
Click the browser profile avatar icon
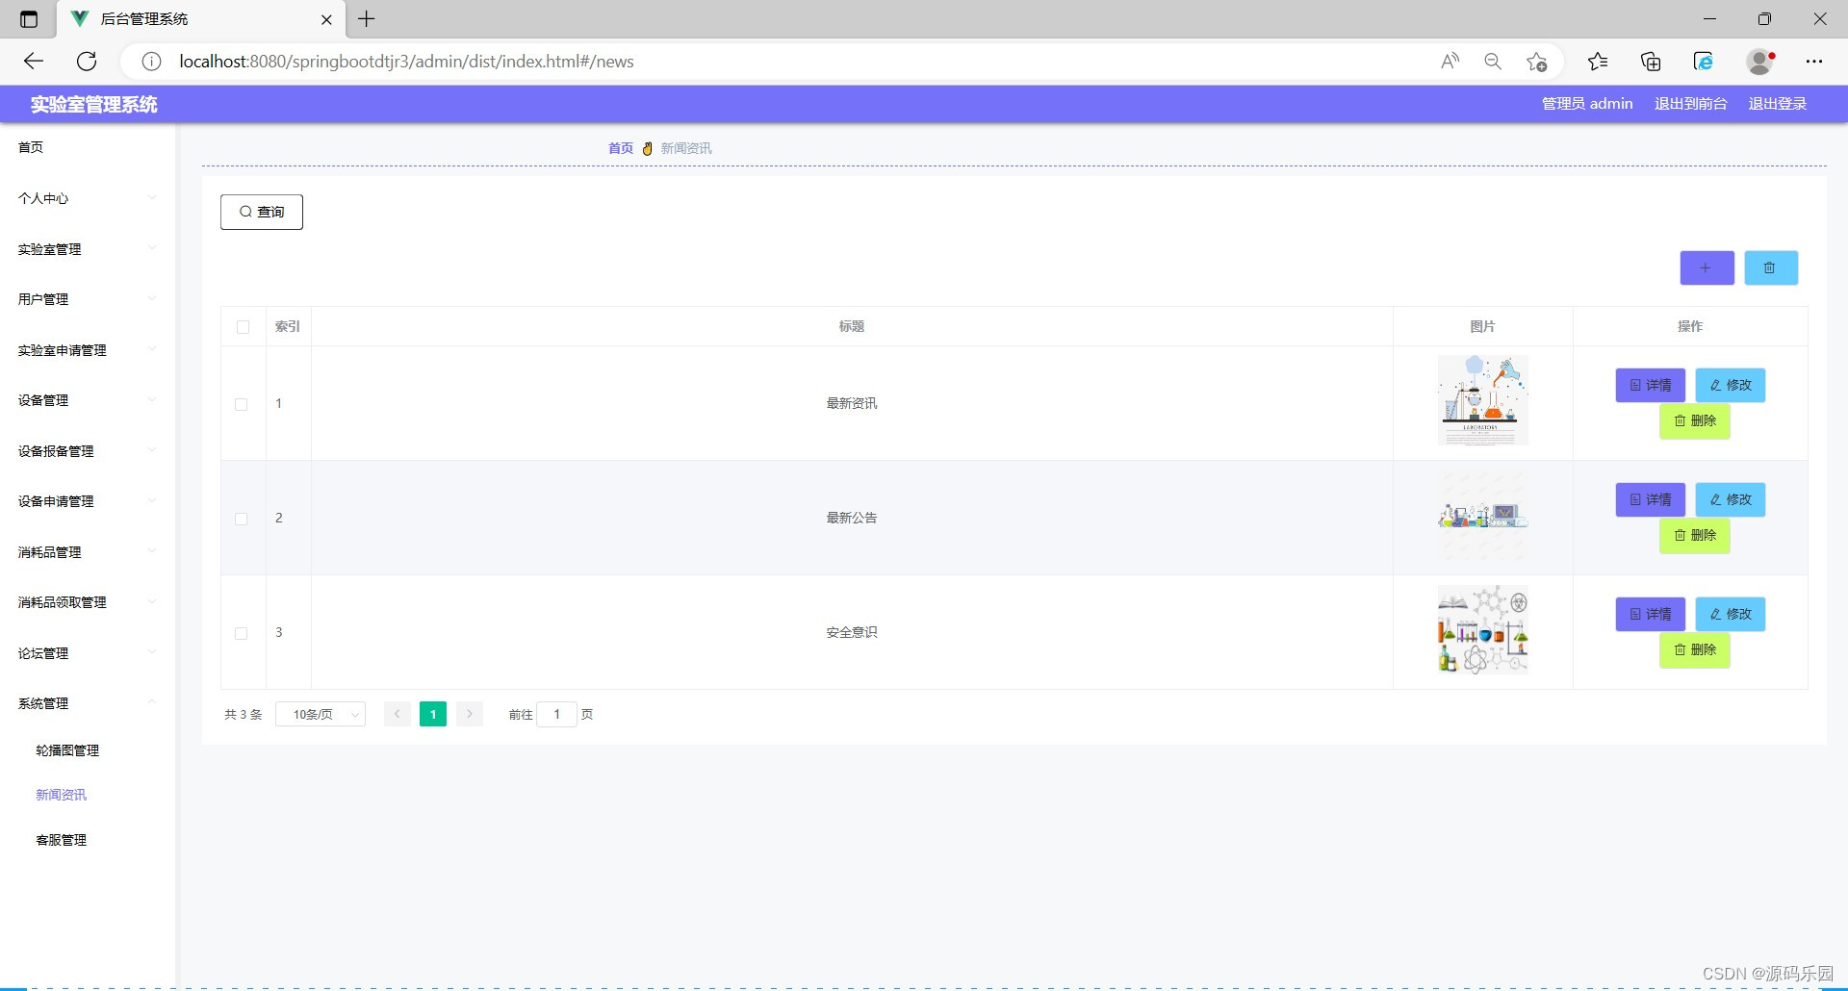click(x=1759, y=61)
